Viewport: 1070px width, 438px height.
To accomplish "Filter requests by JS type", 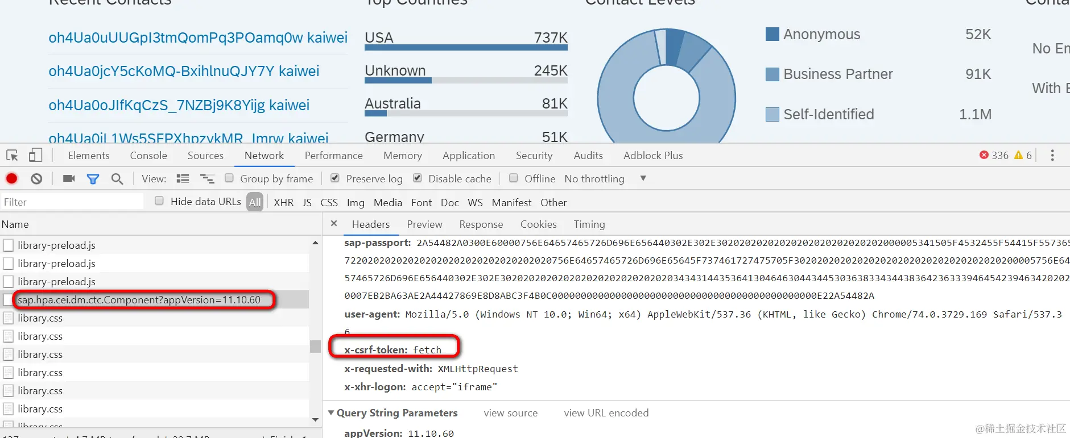I will coord(307,203).
